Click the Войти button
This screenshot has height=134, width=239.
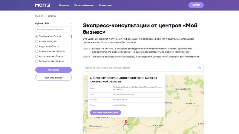[x=196, y=5]
